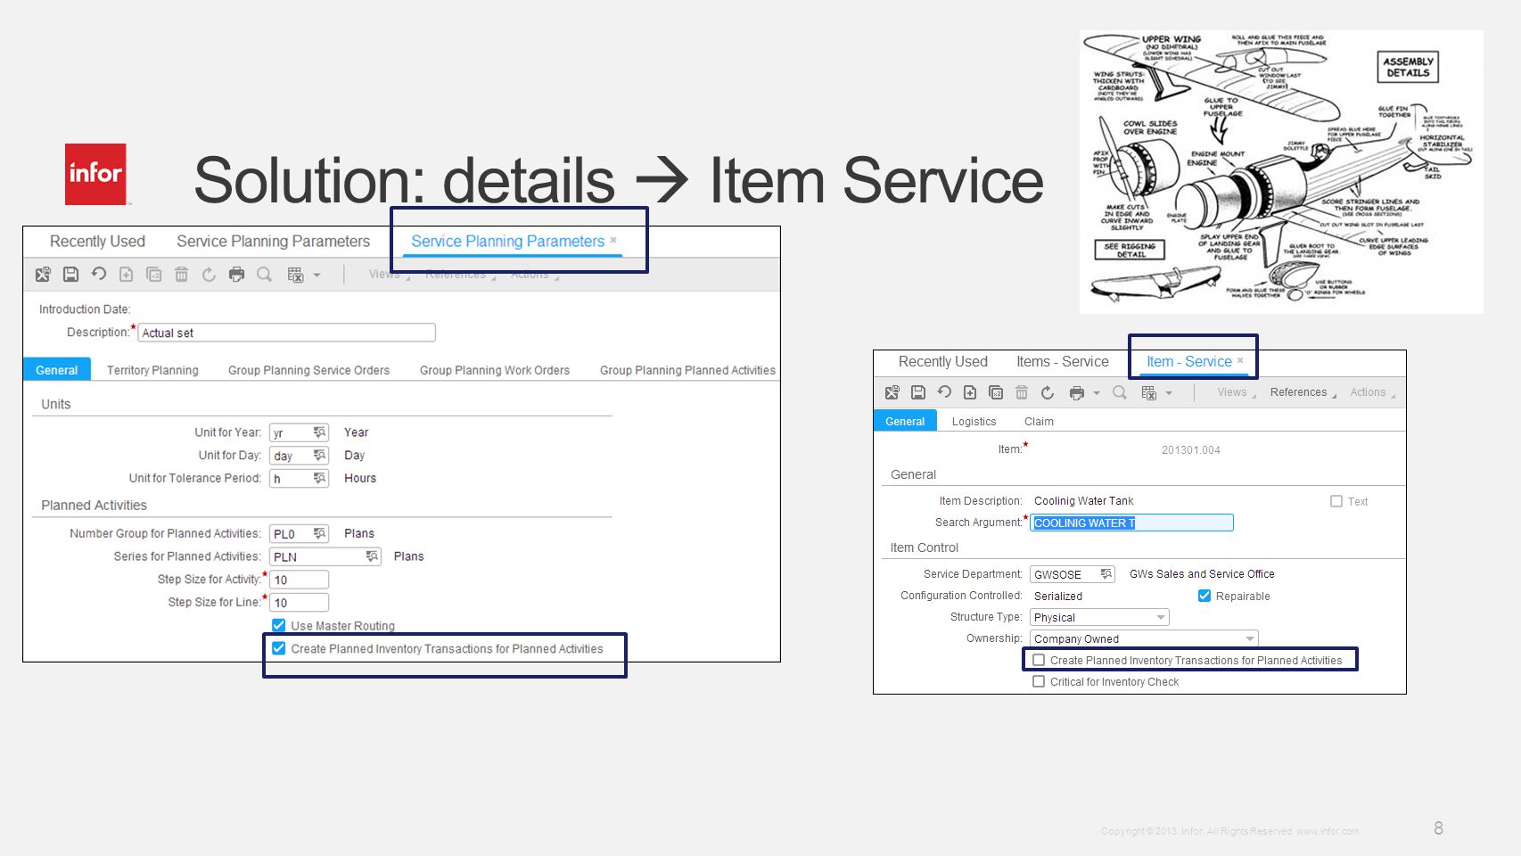Check Create Planned Inventory Transactions in Item - Service
The height and width of the screenshot is (856, 1521).
(x=1039, y=660)
